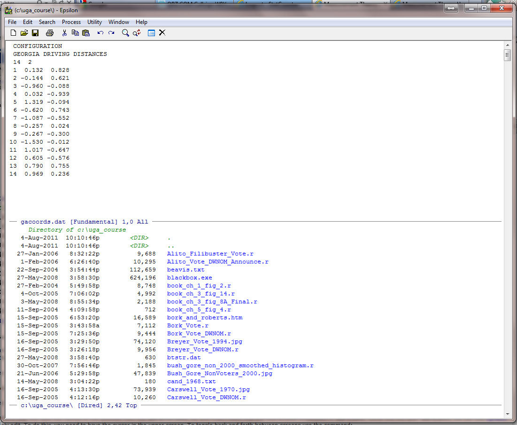Click the Copy toolbar icon

[x=75, y=33]
